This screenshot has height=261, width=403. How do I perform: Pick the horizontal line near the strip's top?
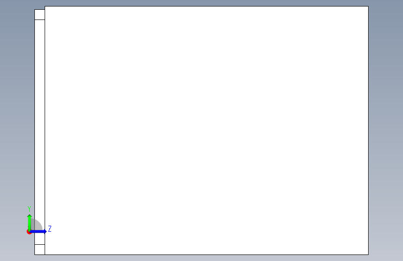(40, 20)
